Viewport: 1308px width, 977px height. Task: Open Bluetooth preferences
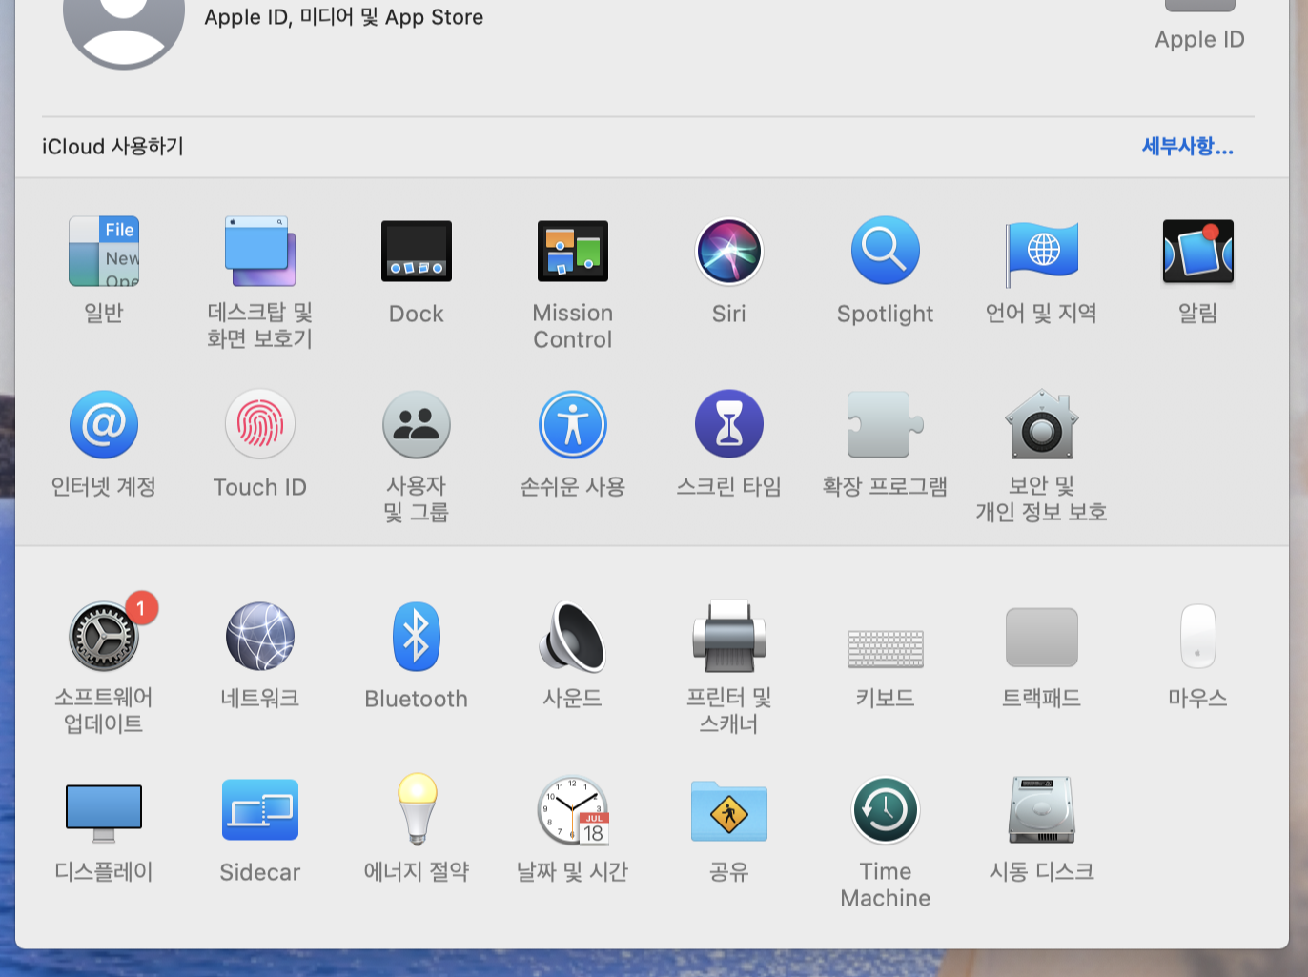(x=417, y=637)
